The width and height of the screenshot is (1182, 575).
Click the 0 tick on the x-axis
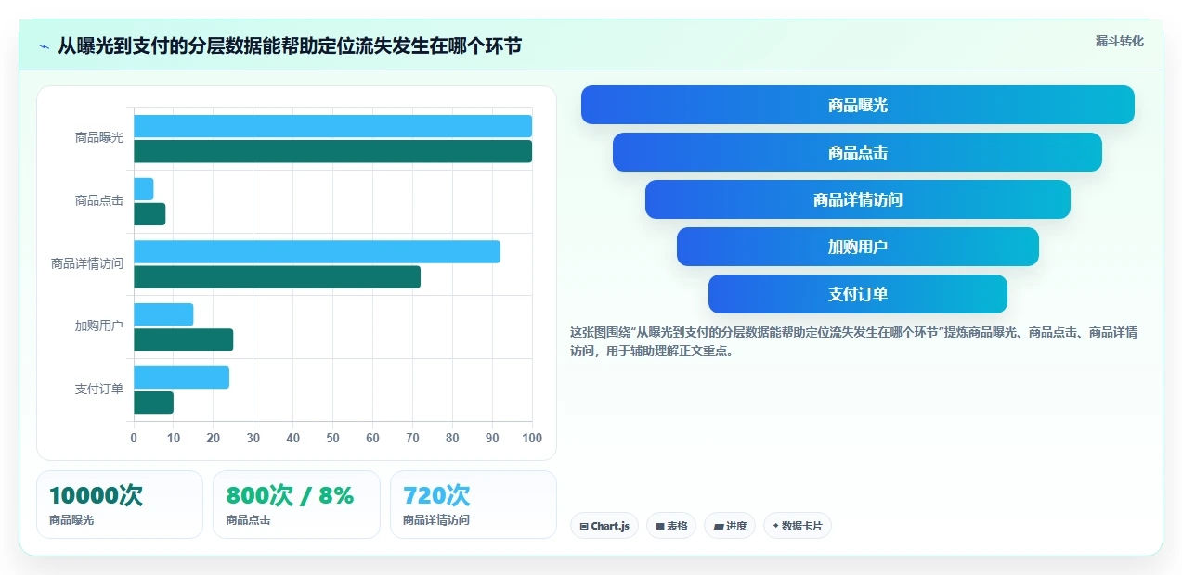[134, 438]
